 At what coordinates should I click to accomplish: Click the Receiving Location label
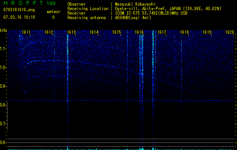tap(88, 9)
